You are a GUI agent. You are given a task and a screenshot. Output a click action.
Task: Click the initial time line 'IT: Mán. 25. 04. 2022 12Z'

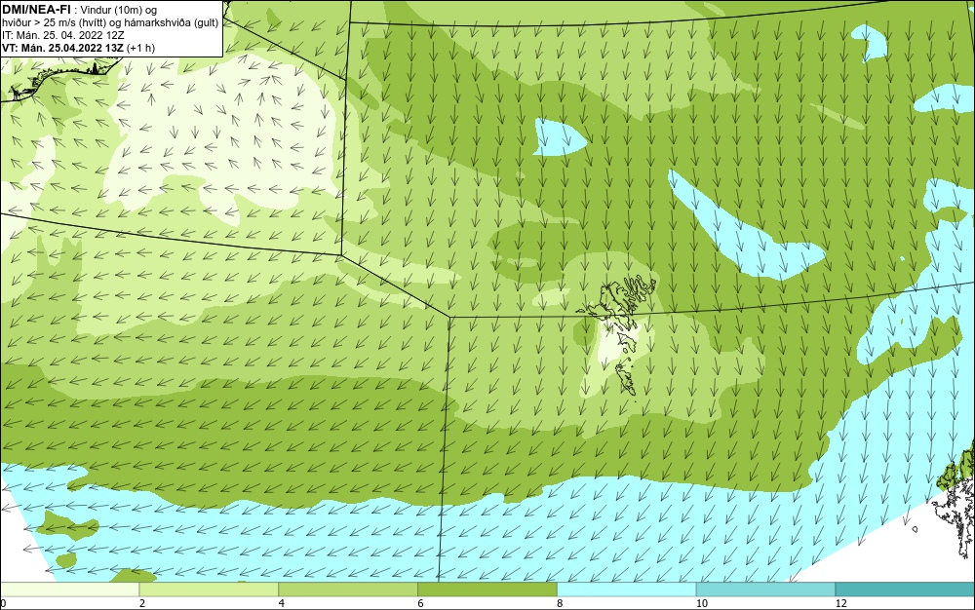62,35
